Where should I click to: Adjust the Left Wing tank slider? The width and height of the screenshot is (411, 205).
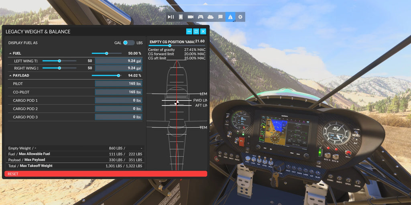(59, 61)
